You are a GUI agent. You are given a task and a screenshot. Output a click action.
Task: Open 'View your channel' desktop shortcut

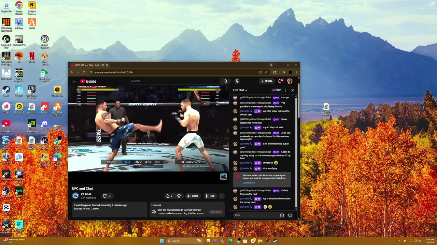[x=326, y=109]
